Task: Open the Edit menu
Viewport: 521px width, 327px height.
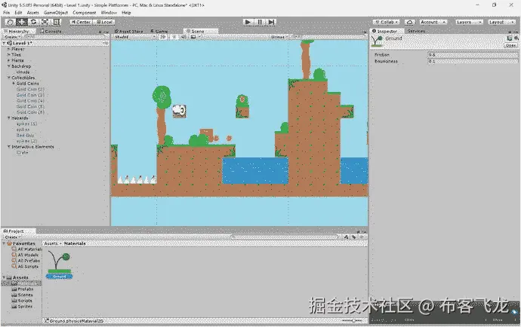Action: tap(18, 13)
